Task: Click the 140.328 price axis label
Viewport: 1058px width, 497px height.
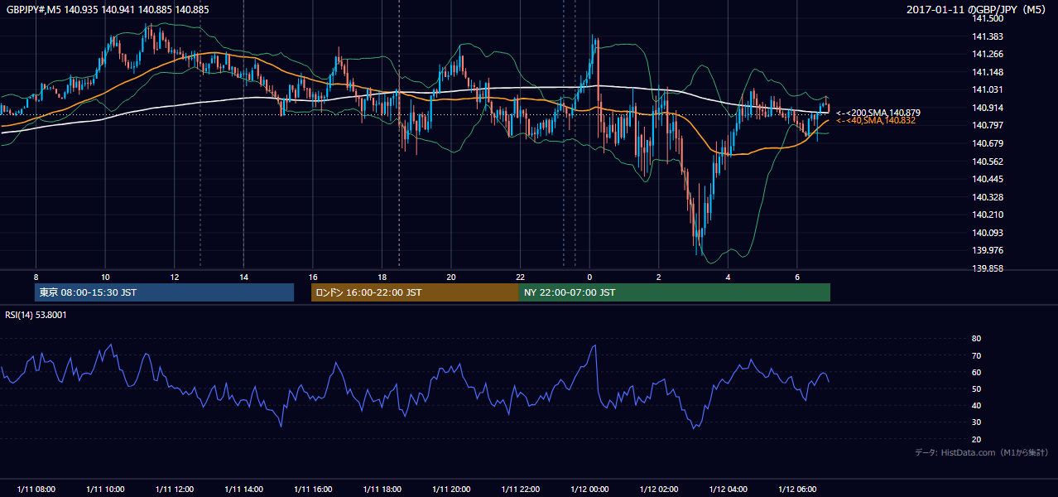Action: coord(987,197)
